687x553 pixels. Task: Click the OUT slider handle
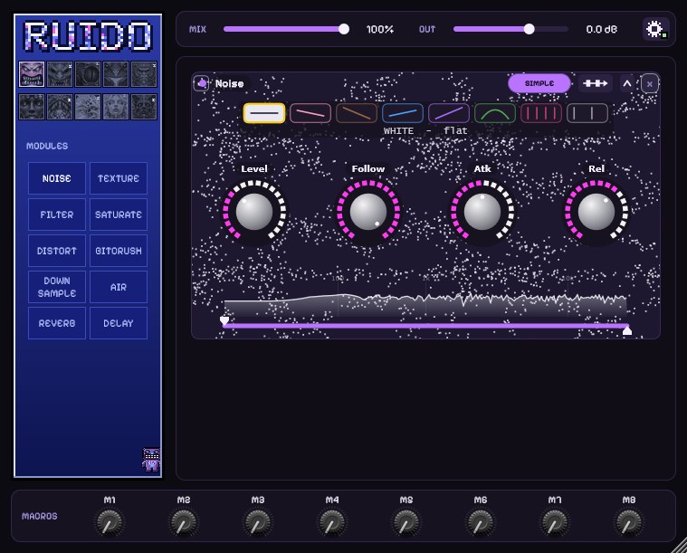pyautogui.click(x=530, y=29)
